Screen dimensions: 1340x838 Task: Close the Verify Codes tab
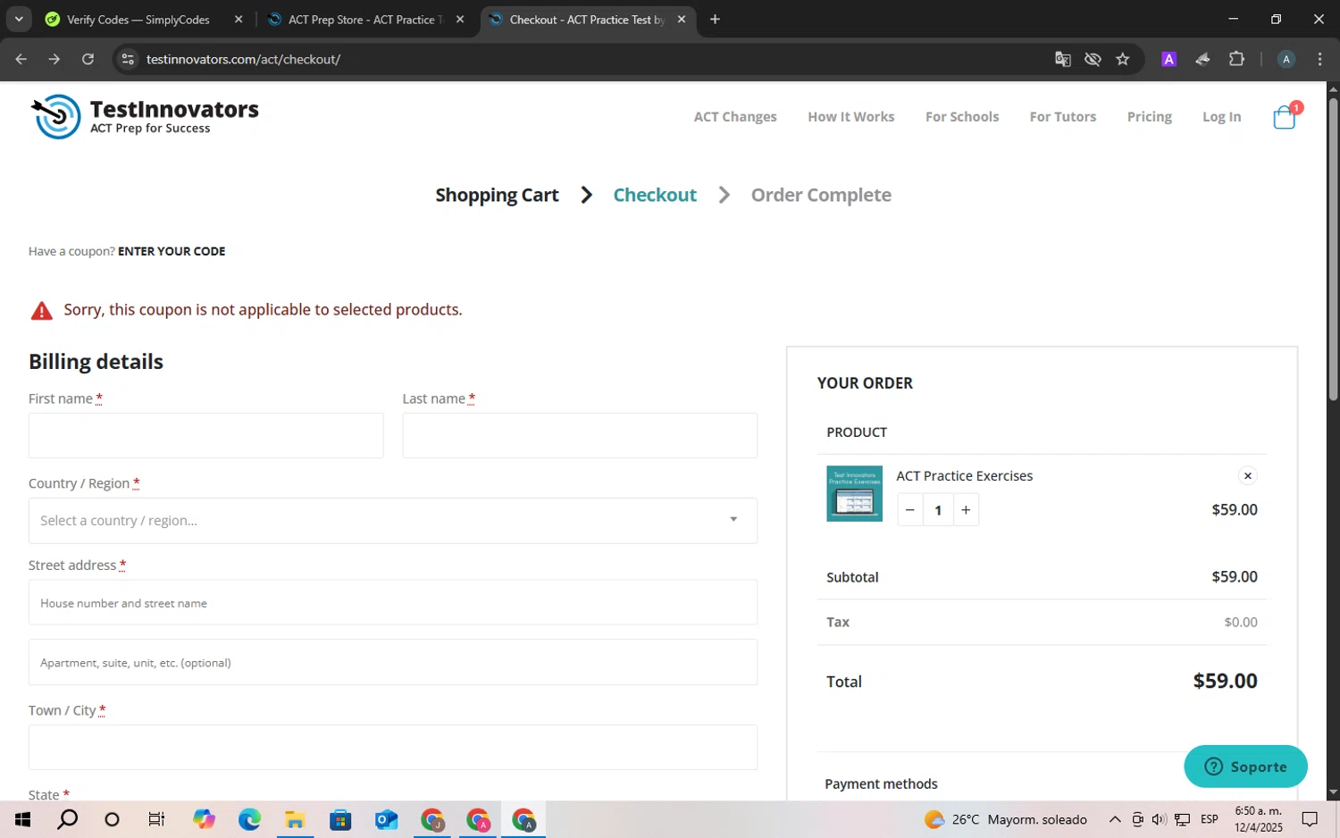click(x=239, y=19)
